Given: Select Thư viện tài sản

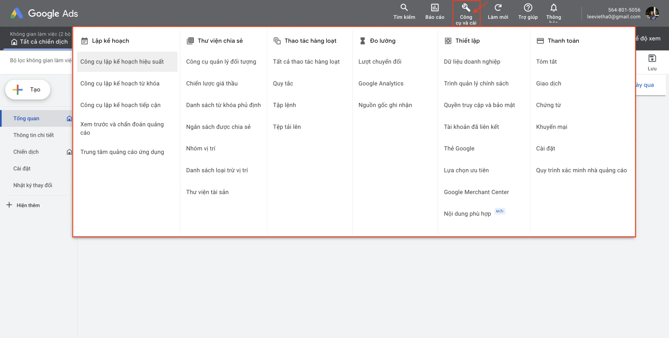Looking at the screenshot, I should 207,192.
